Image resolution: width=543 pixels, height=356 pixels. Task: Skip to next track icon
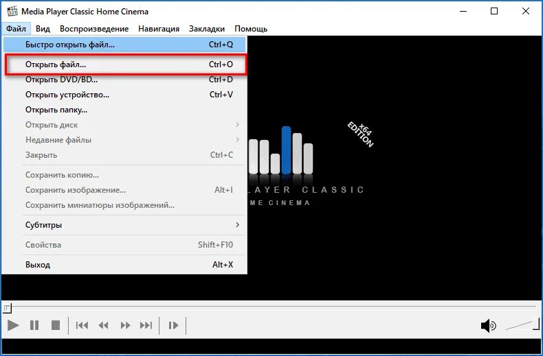pos(146,325)
